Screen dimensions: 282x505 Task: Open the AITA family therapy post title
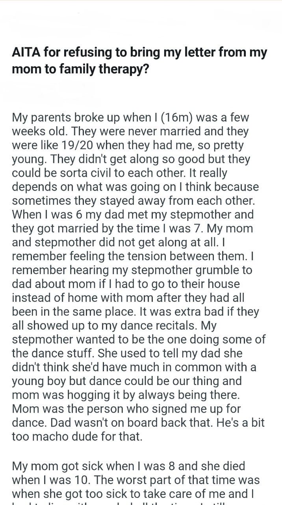140,60
